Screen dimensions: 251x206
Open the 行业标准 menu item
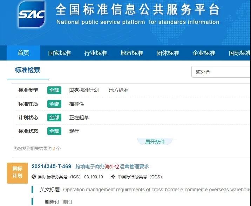click(96, 53)
